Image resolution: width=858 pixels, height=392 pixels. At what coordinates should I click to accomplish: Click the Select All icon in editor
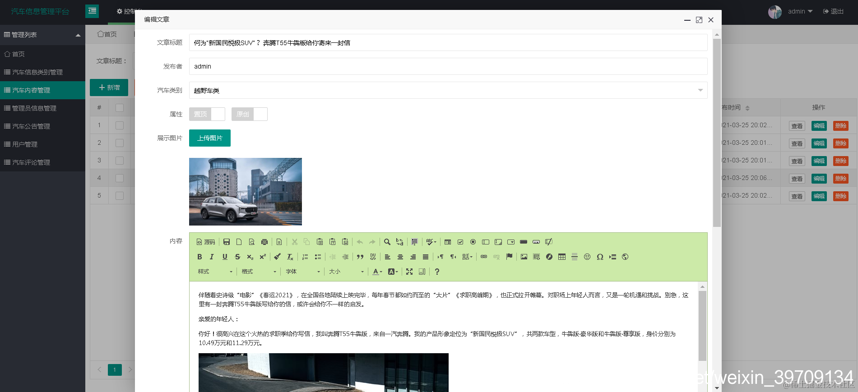click(x=415, y=242)
